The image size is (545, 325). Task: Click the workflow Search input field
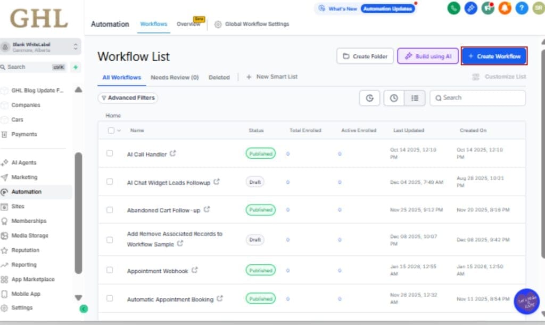477,98
